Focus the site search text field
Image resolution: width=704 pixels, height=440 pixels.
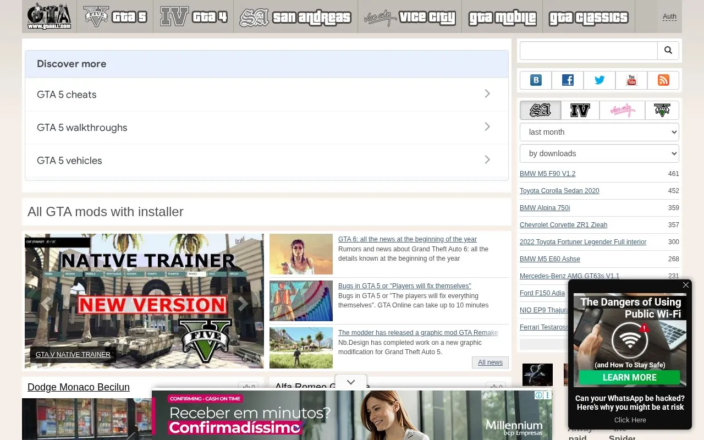[x=589, y=51]
